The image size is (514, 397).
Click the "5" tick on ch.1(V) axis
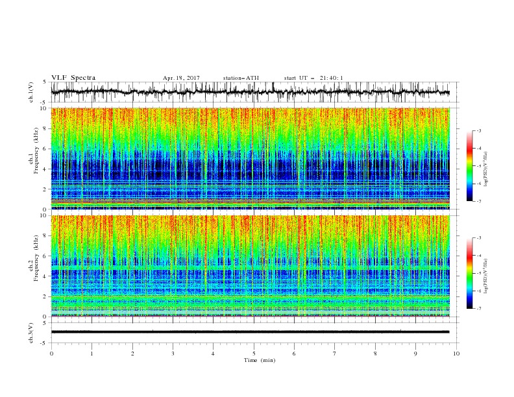(45, 82)
